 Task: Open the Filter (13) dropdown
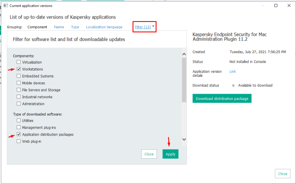[x=143, y=27]
